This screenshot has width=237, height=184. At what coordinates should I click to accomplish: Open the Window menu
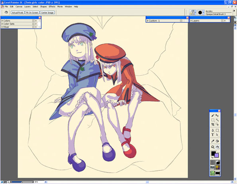point(69,7)
